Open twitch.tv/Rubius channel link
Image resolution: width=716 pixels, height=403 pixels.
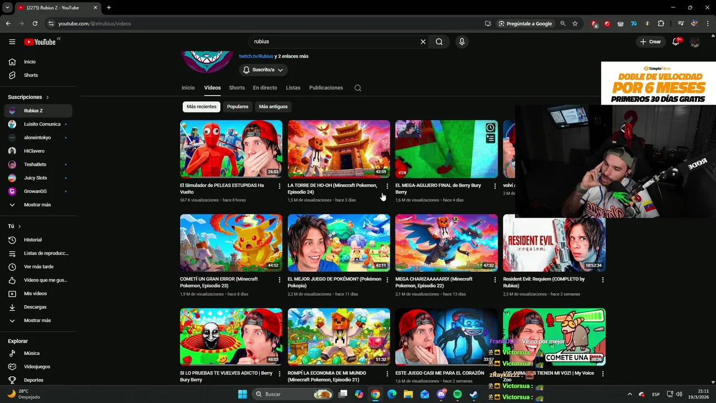coord(256,56)
